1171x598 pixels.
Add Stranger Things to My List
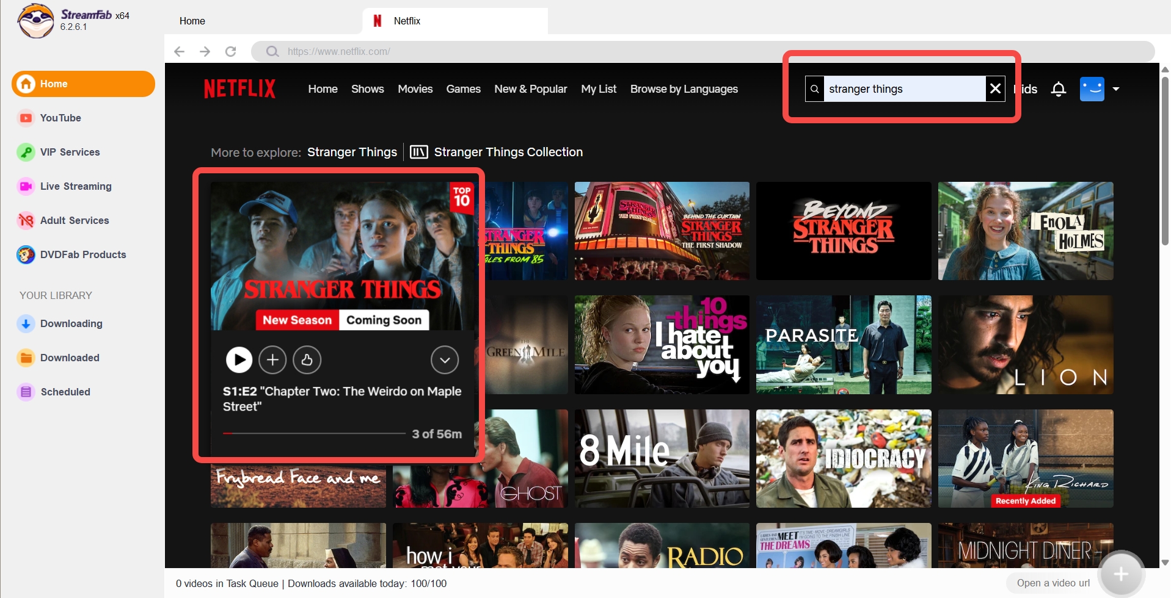[272, 359]
